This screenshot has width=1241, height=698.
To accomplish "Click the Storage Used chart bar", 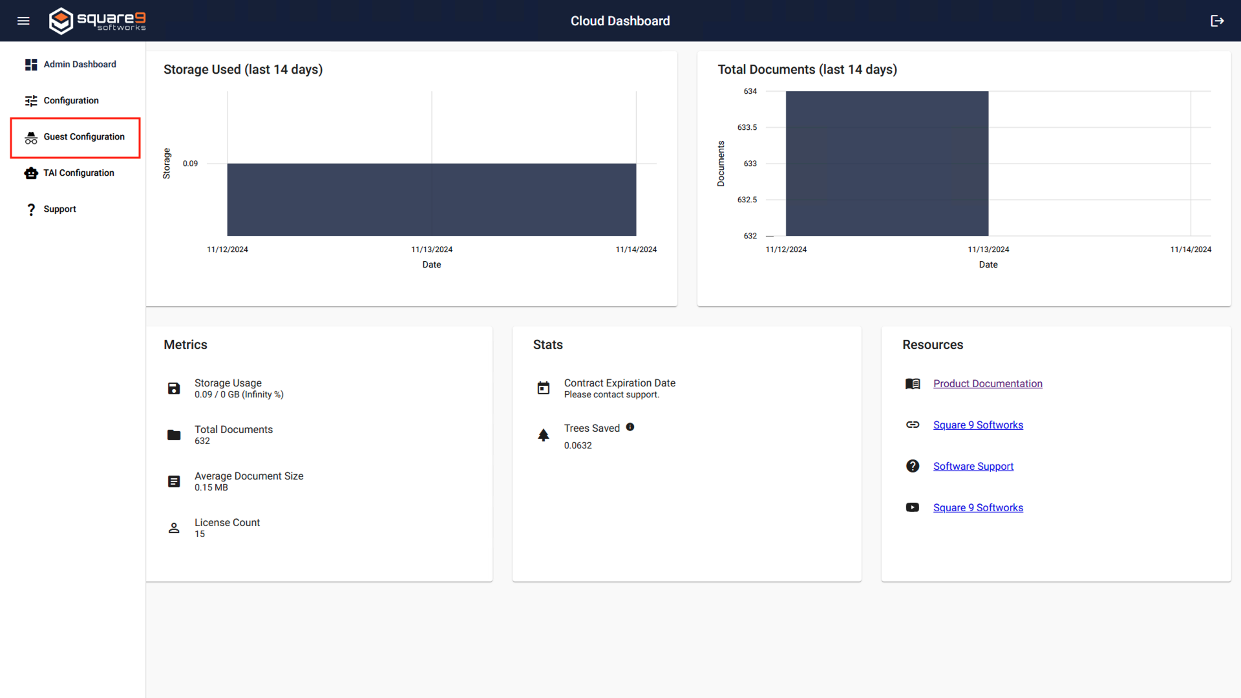I will tap(431, 199).
